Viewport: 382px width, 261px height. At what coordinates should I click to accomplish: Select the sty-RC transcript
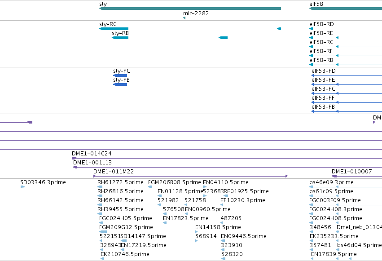190,29
